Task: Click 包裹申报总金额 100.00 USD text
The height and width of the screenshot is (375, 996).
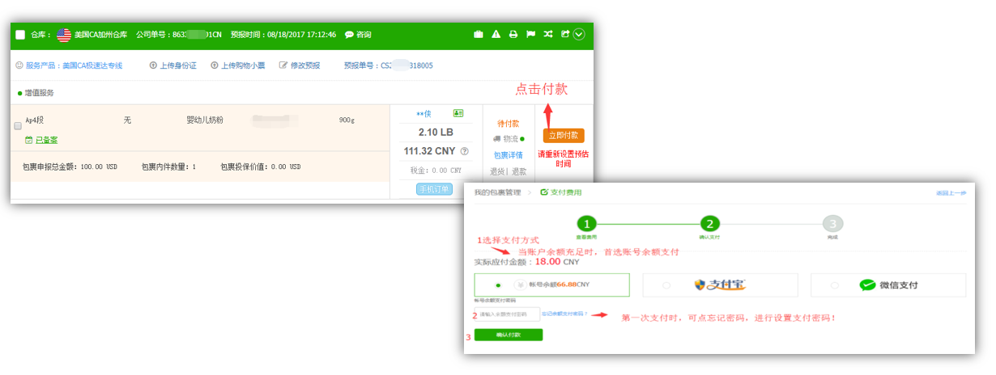Action: (70, 166)
